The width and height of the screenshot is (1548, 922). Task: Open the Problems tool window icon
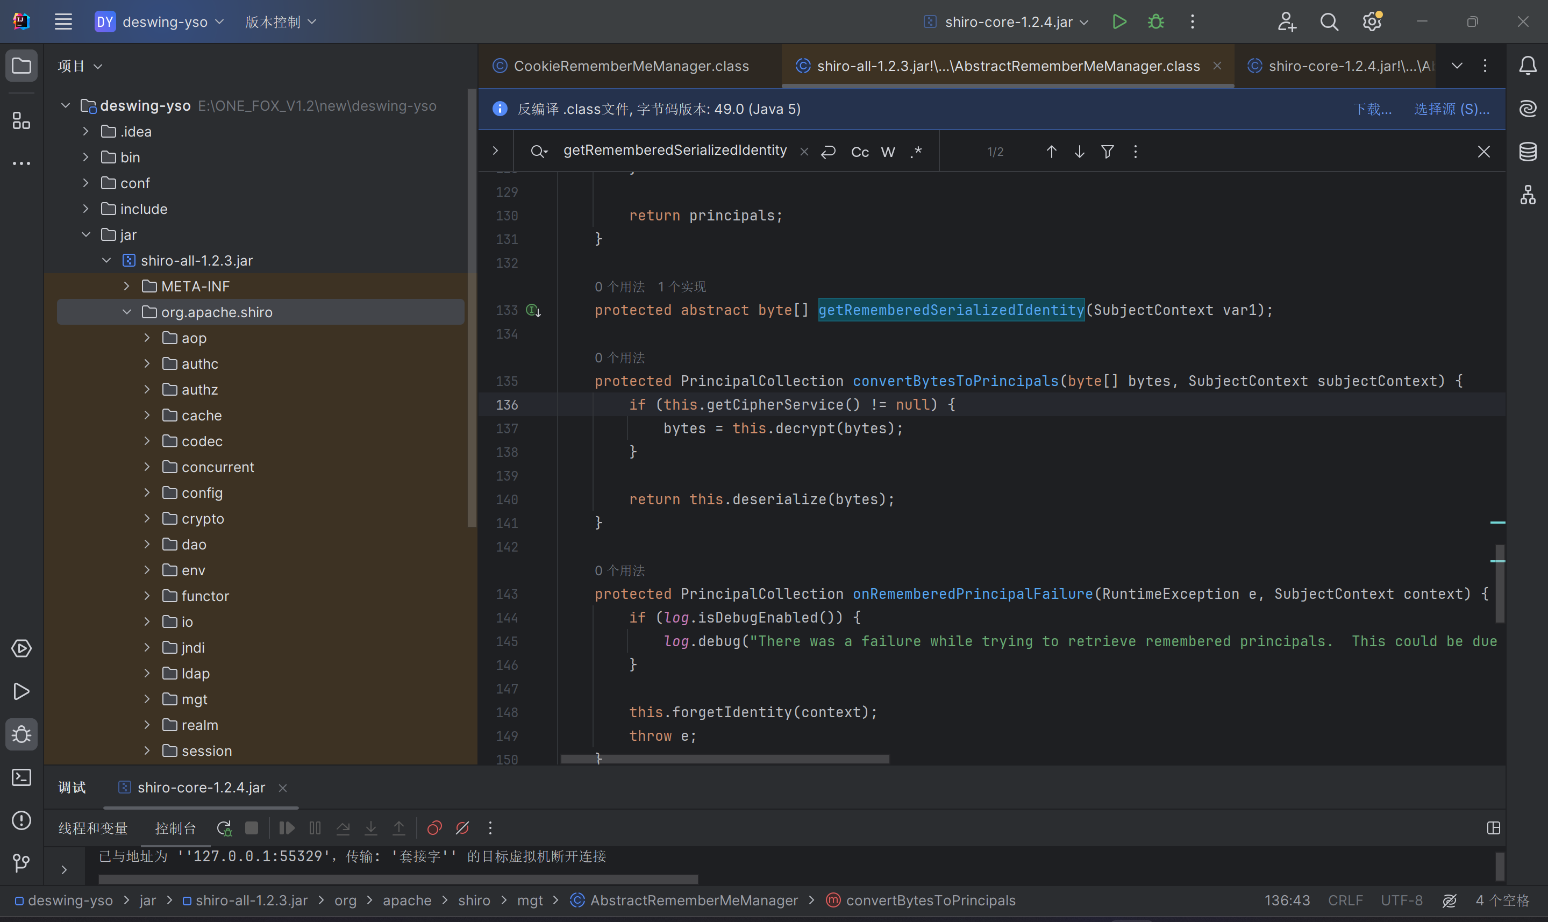(x=22, y=820)
